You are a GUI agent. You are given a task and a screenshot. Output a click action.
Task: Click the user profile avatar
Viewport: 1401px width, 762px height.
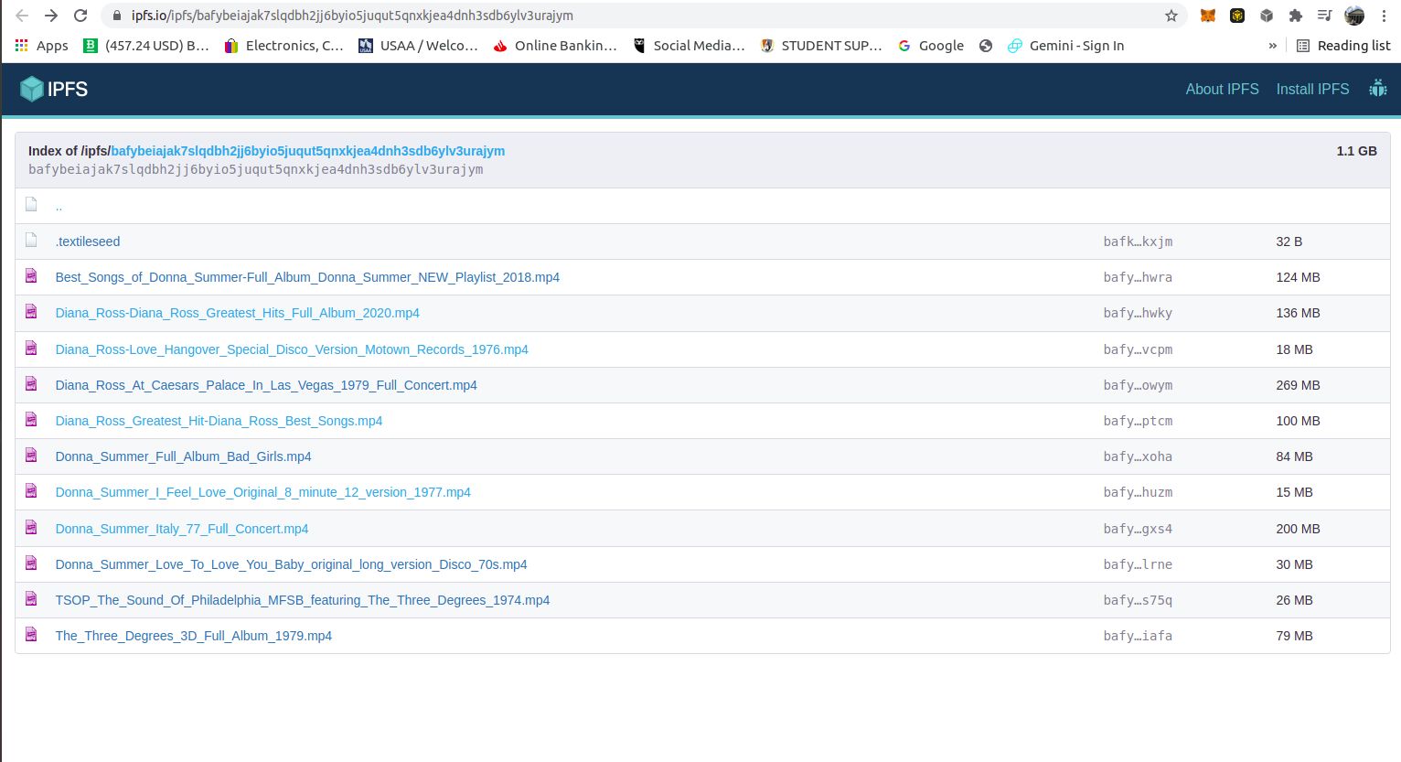click(1354, 16)
